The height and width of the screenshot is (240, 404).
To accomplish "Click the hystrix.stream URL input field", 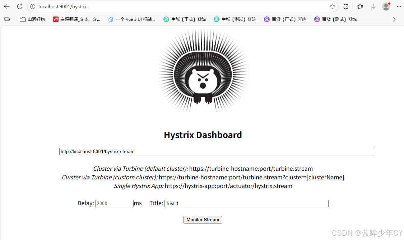I will 217,152.
